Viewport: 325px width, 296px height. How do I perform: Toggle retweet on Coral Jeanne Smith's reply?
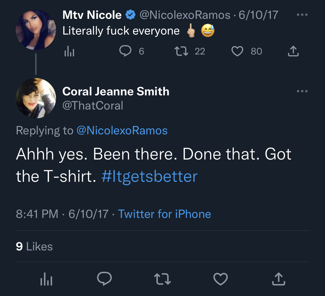point(162,279)
